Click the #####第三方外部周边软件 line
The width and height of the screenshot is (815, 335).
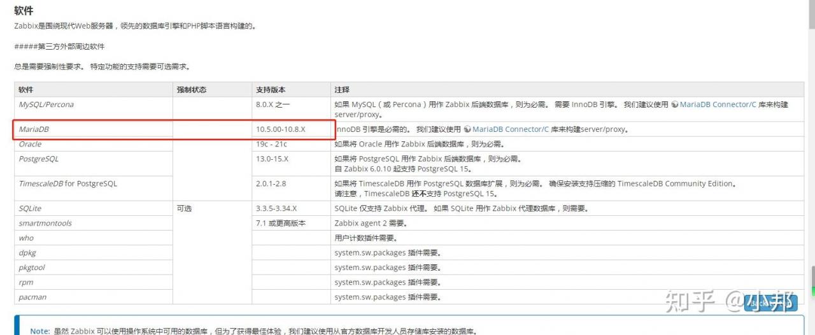60,46
